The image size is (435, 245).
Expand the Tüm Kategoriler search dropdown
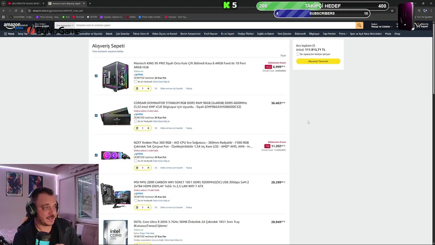[x=65, y=25]
